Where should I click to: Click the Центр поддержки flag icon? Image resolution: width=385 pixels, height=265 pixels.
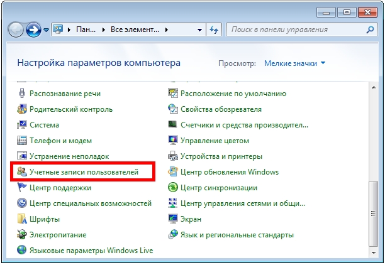pyautogui.click(x=22, y=188)
